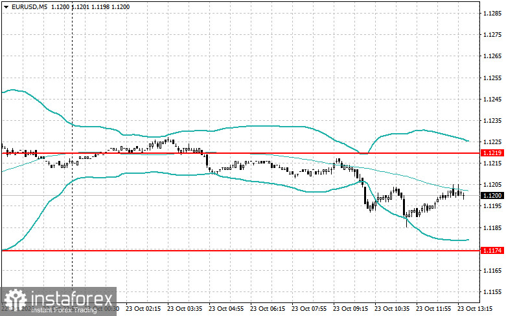Select the 1.1285 price axis label
The width and height of the screenshot is (506, 316).
pos(493,14)
